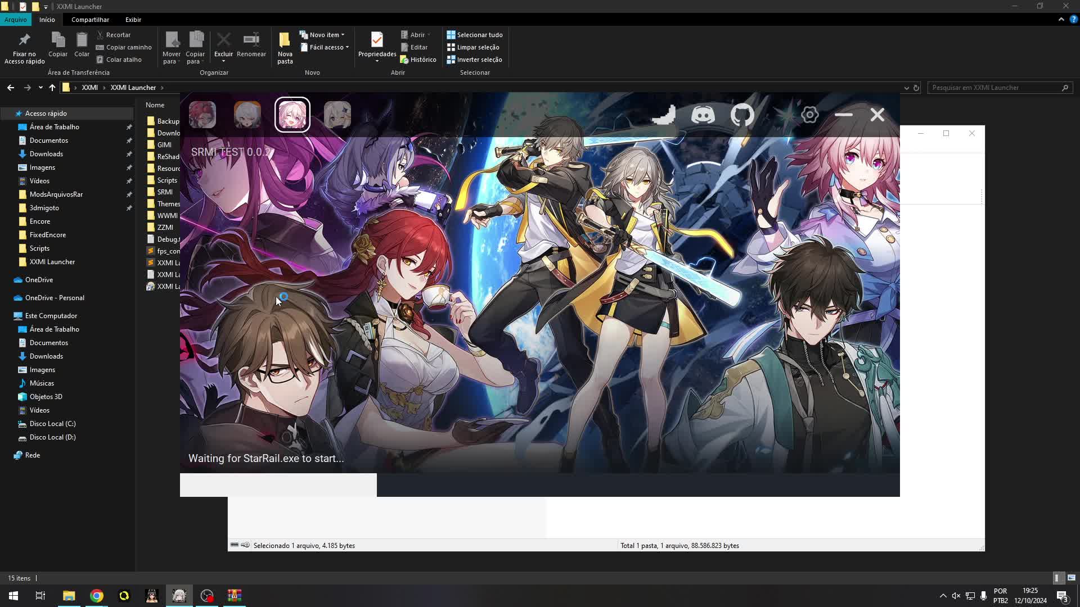Open the Compartilhar ribbon tab
The image size is (1080, 607).
pyautogui.click(x=90, y=20)
